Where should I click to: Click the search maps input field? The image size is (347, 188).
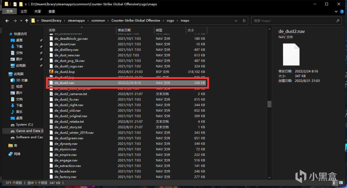(x=294, y=21)
